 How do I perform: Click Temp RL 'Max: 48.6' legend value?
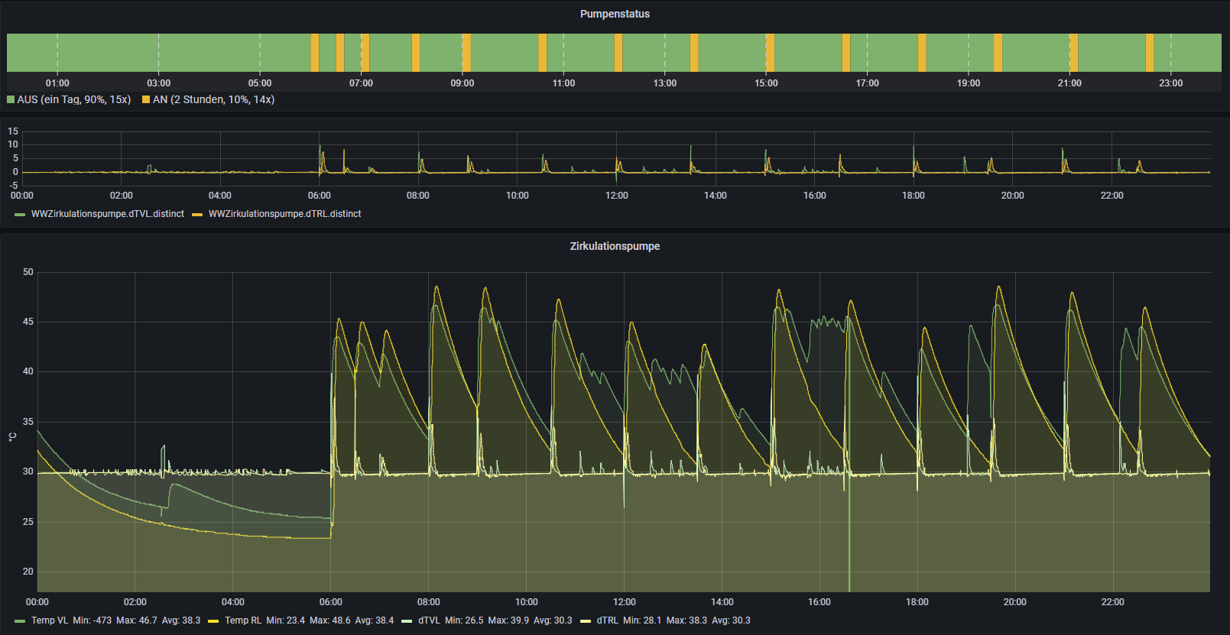coord(330,620)
